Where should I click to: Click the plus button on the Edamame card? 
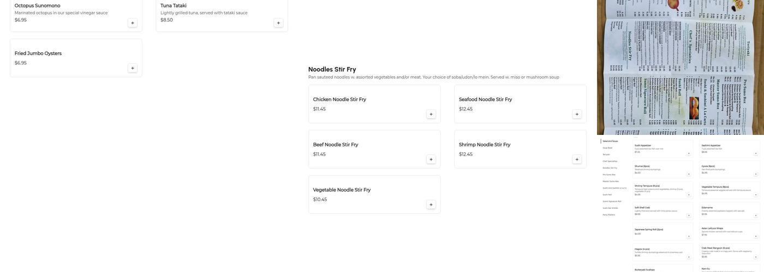point(756,215)
